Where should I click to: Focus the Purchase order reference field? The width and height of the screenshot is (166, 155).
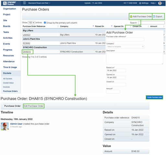click(125, 39)
